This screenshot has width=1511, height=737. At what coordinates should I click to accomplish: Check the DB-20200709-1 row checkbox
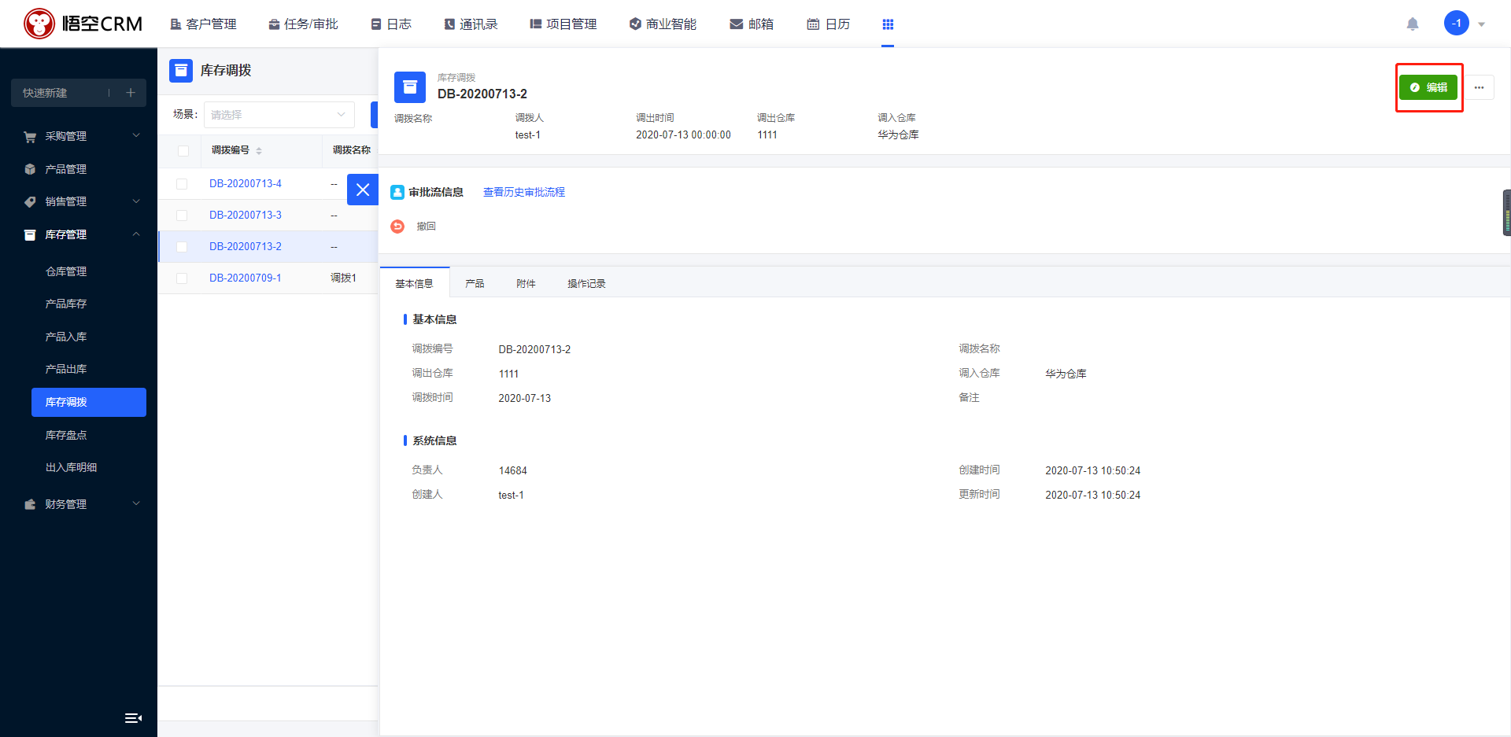[182, 278]
